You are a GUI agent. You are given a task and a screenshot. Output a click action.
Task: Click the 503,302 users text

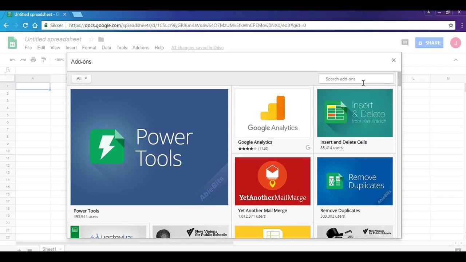click(332, 216)
